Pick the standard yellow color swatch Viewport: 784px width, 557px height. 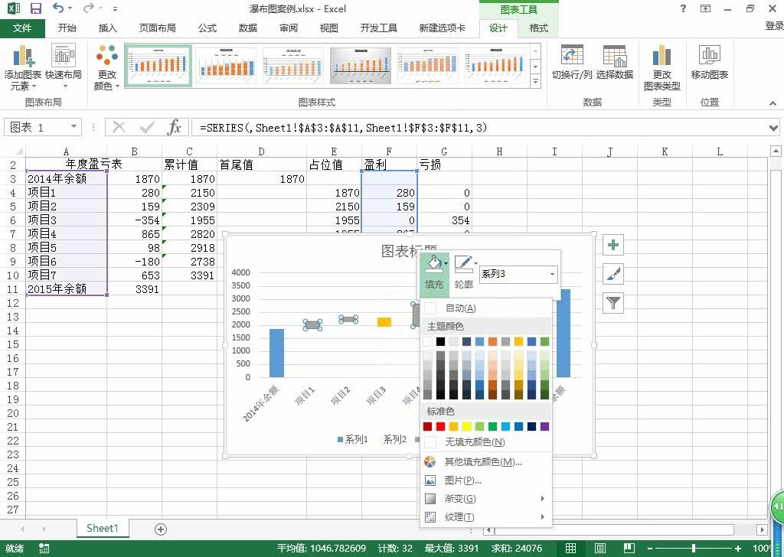coord(466,426)
